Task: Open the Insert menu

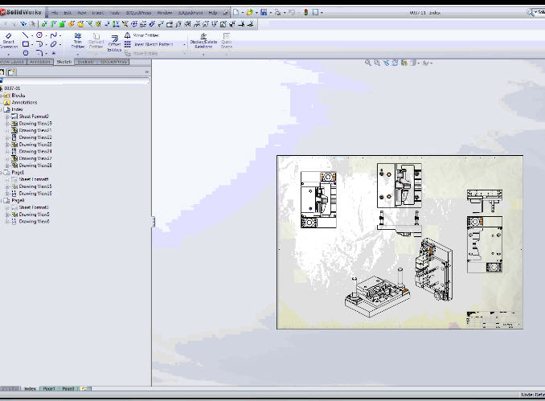Action: click(x=98, y=13)
